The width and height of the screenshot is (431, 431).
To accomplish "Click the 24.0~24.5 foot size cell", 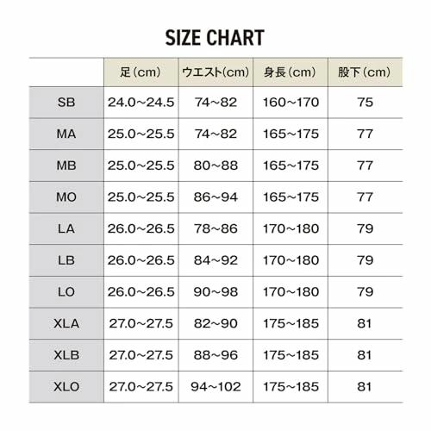I will 141,103.
